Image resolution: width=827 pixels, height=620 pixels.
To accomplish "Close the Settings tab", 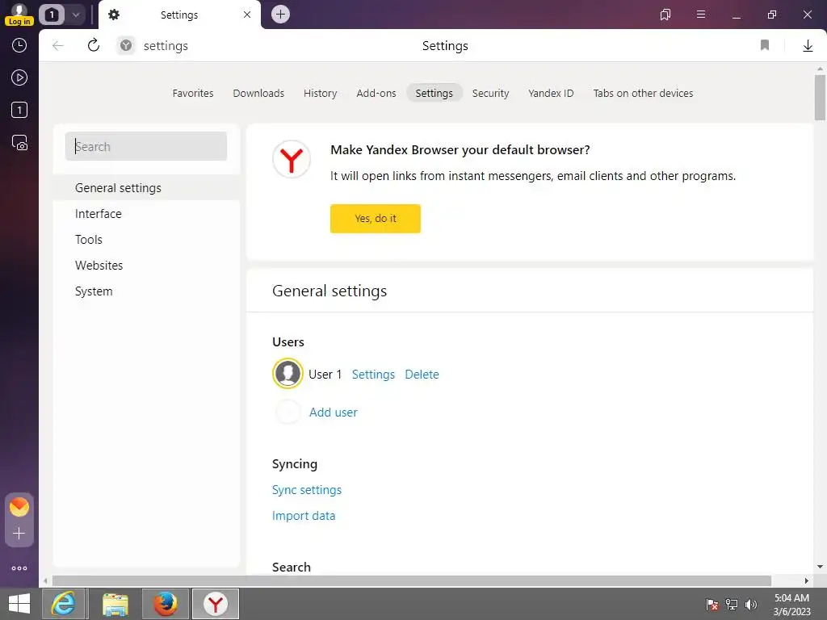I will coord(247,15).
